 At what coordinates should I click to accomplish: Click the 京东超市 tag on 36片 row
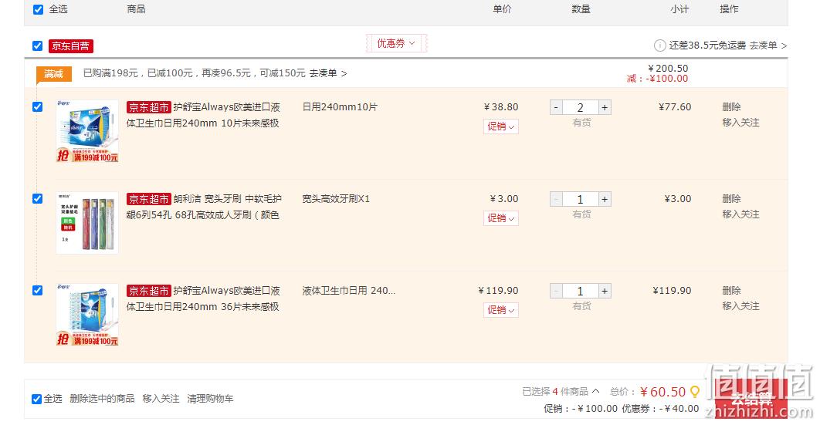148,292
